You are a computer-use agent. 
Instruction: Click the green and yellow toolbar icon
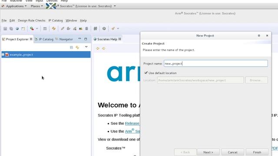[81, 29]
